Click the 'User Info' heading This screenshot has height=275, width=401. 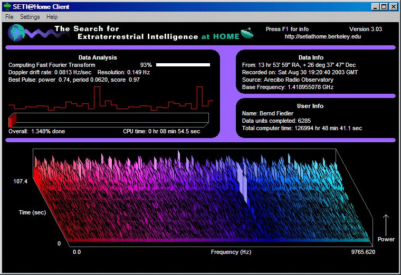click(310, 106)
